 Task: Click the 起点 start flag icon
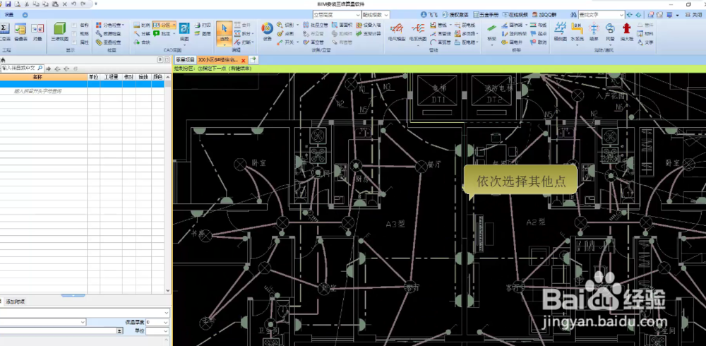tap(538, 34)
